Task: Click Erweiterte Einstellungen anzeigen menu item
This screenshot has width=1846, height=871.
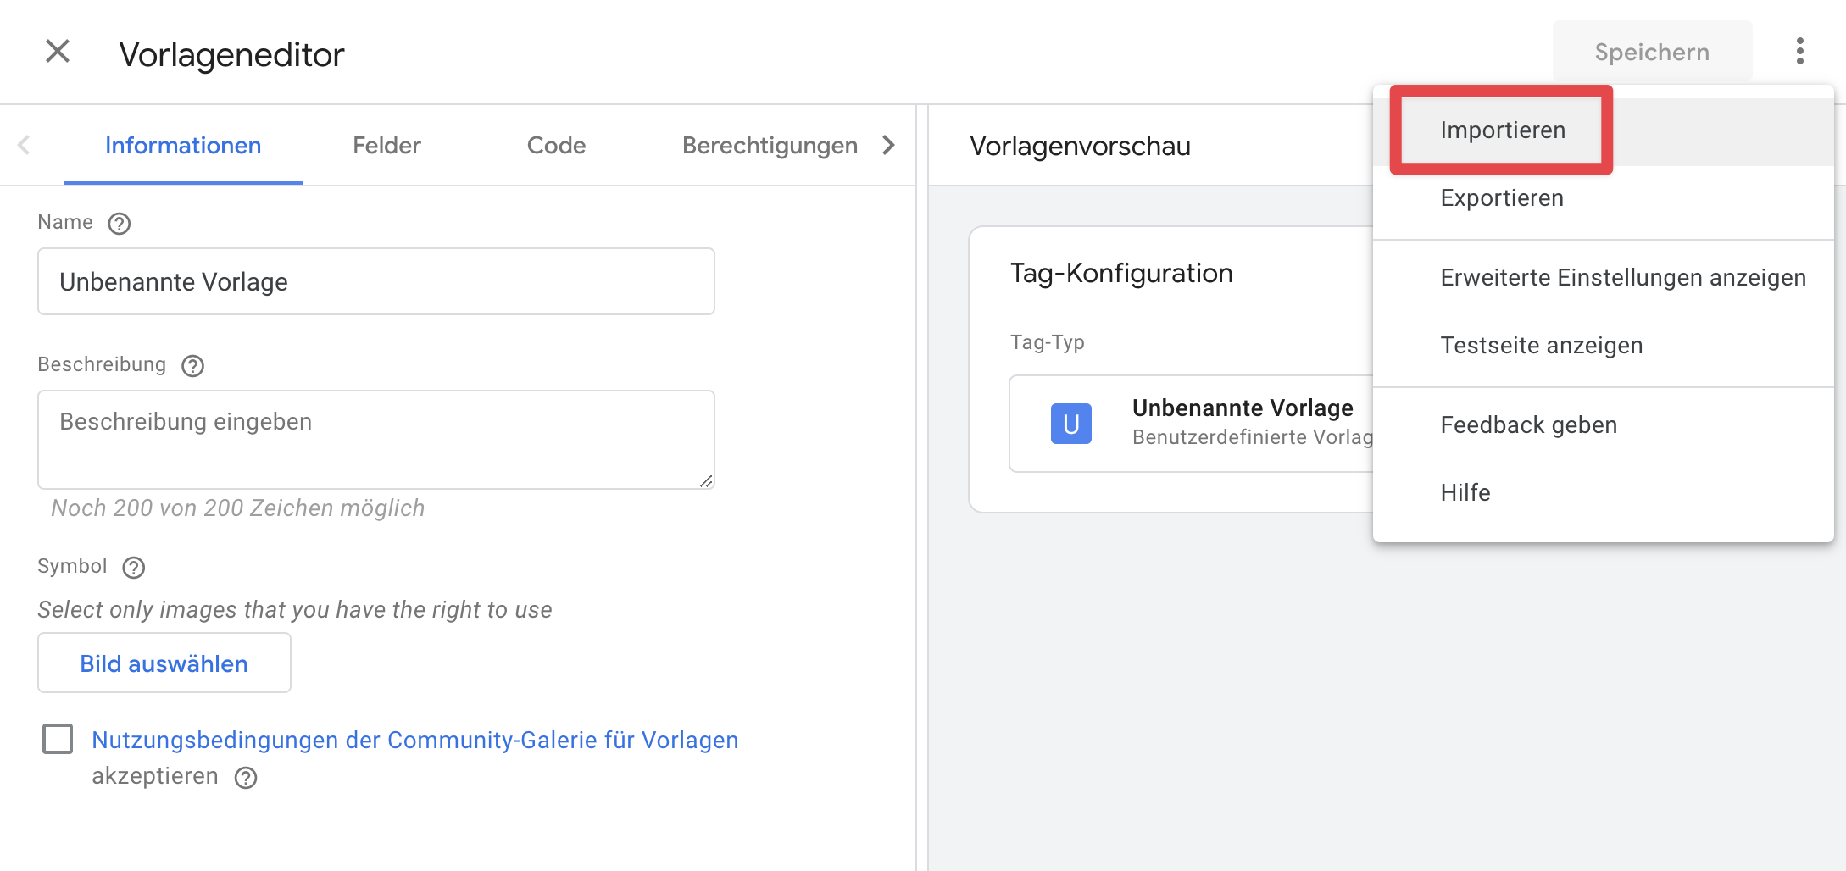Action: click(1622, 278)
